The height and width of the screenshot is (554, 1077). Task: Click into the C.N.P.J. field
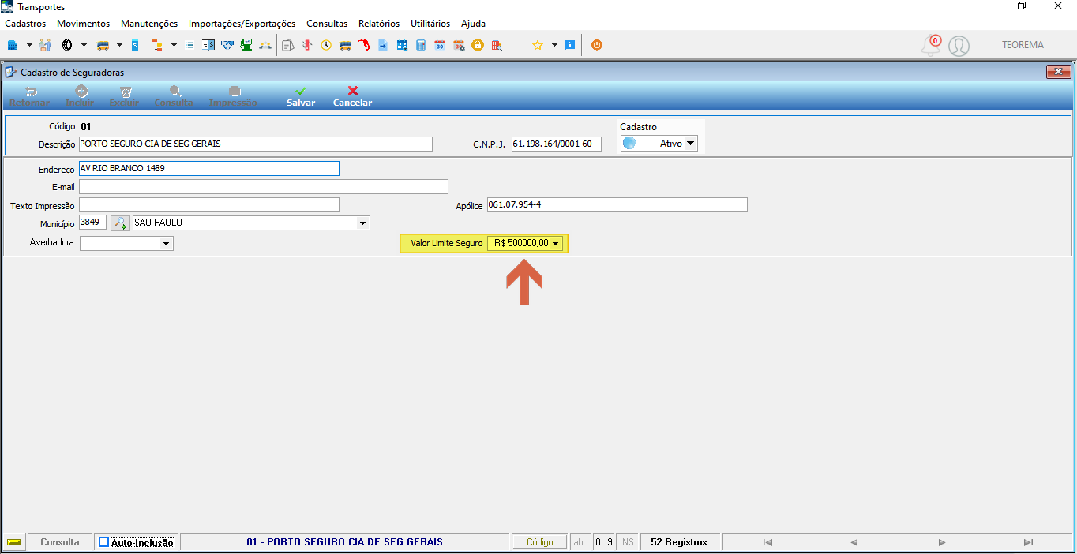[x=557, y=144]
